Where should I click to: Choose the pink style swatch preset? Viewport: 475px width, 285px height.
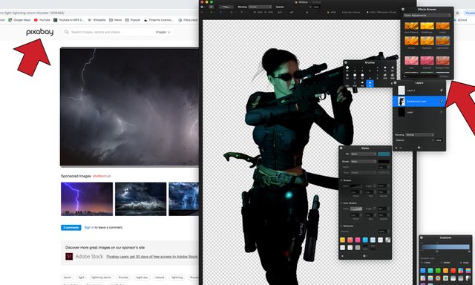point(358,240)
